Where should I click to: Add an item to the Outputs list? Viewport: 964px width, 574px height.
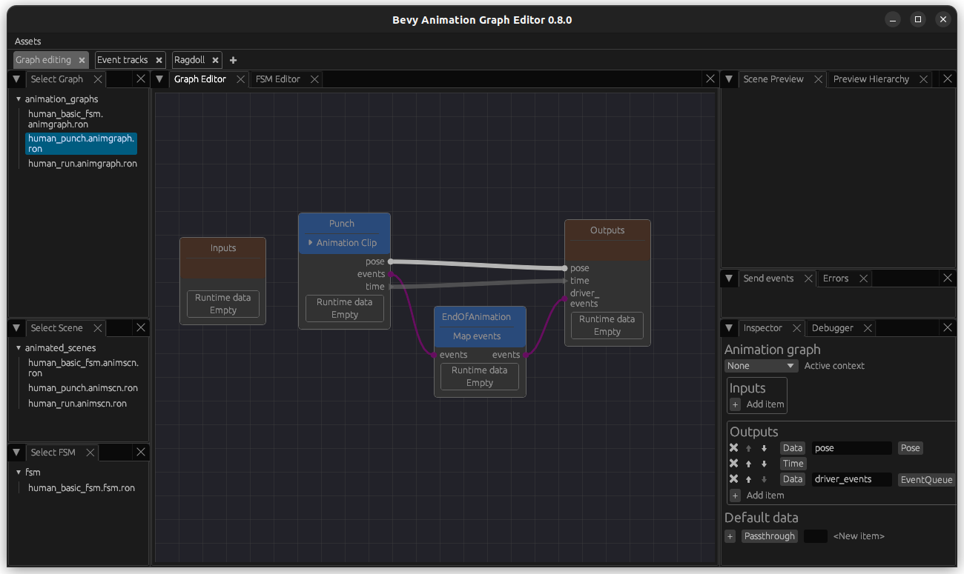[735, 495]
